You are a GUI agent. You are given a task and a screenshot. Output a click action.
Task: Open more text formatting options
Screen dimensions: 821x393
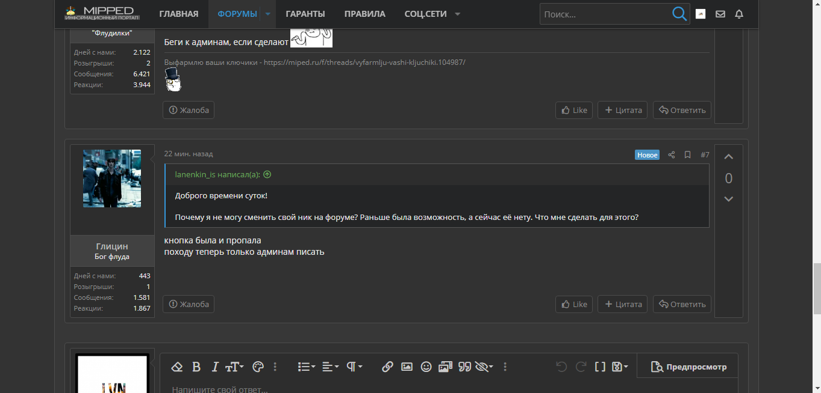click(275, 367)
